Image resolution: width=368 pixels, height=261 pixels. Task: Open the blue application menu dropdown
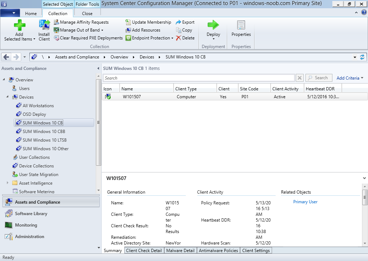point(10,13)
